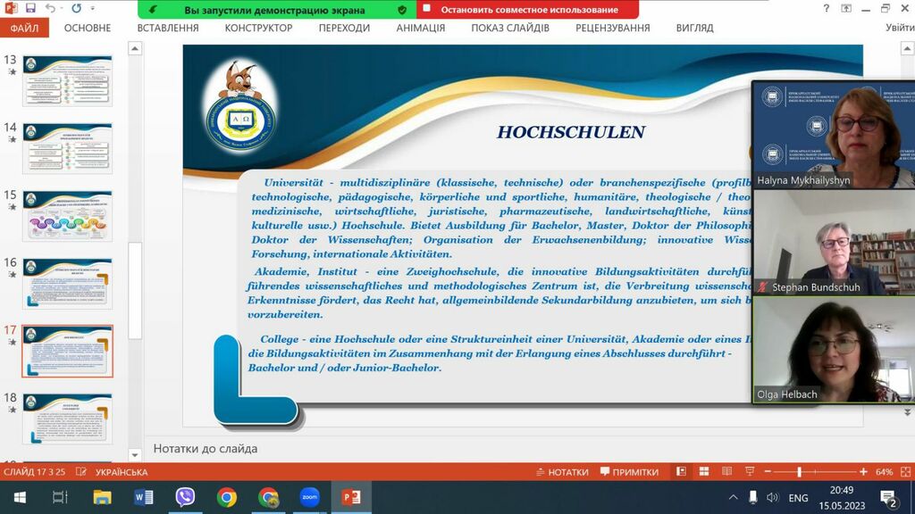Click Fit slide to window icon

(x=903, y=472)
